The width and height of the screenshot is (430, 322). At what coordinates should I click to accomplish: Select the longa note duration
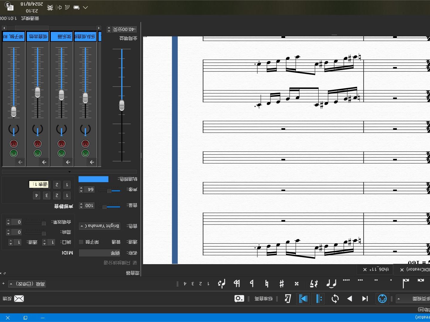pos(406,283)
